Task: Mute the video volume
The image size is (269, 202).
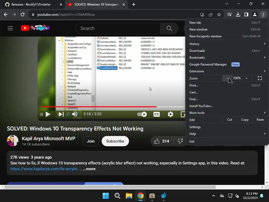Action: click(x=75, y=114)
